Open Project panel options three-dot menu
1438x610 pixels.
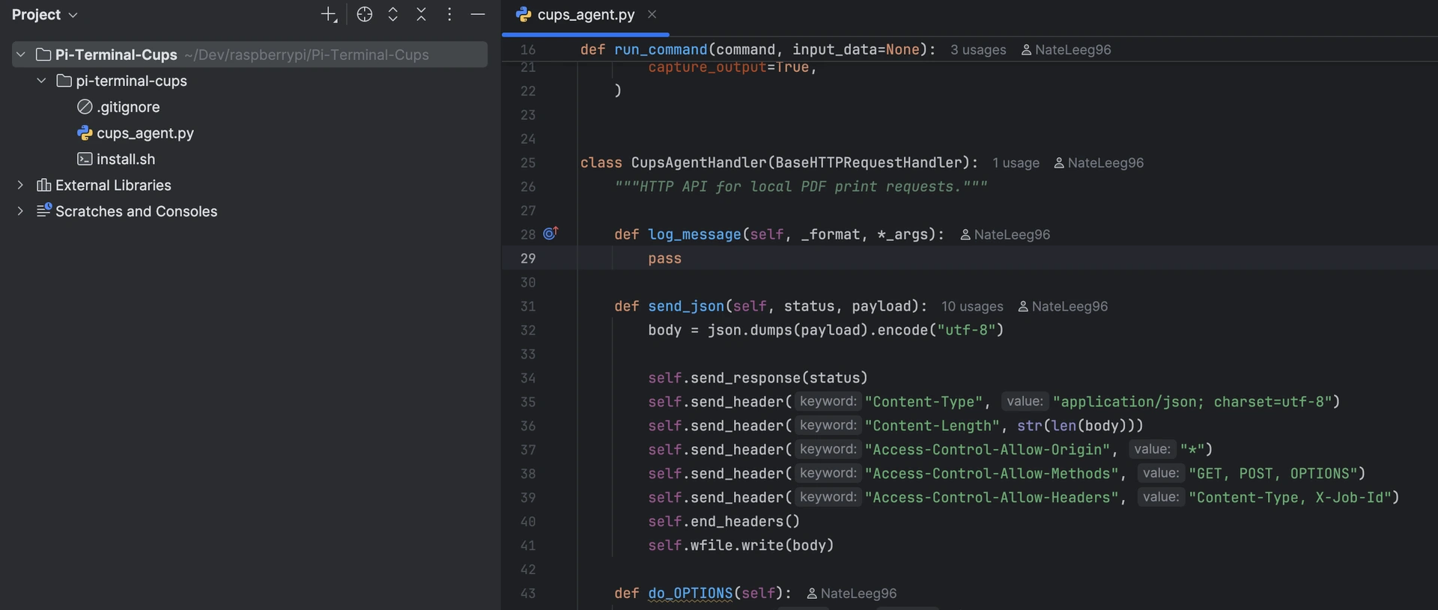tap(449, 15)
